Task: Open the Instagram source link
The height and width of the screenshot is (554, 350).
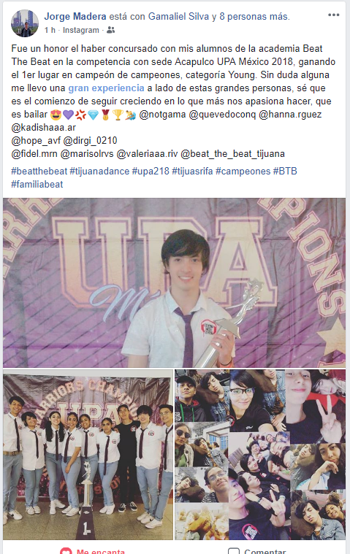Action: (81, 31)
